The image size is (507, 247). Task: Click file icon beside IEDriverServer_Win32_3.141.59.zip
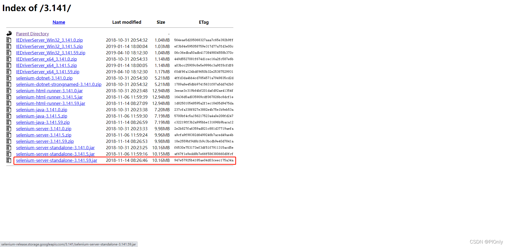point(9,53)
